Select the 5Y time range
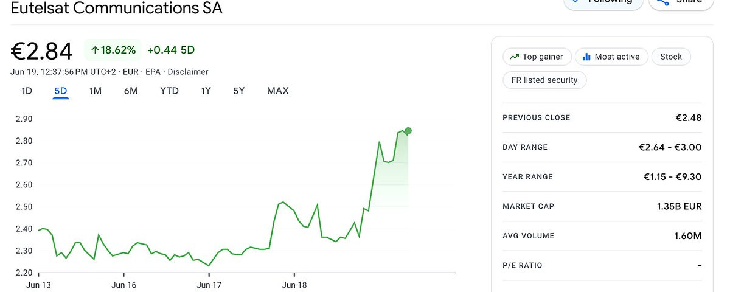The width and height of the screenshot is (730, 292). click(x=238, y=91)
